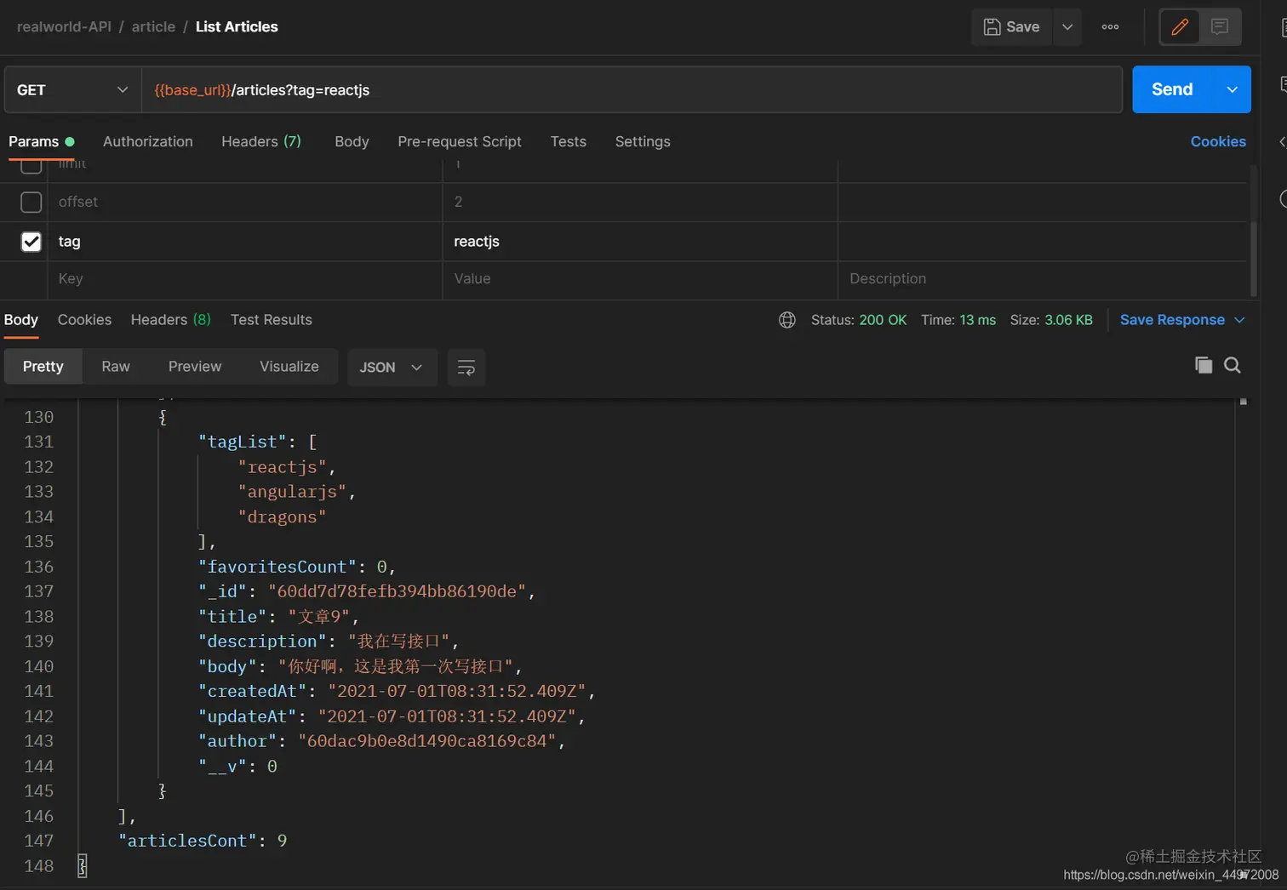Switch to the Tests tab
Viewport: 1287px width, 890px height.
[x=568, y=141]
